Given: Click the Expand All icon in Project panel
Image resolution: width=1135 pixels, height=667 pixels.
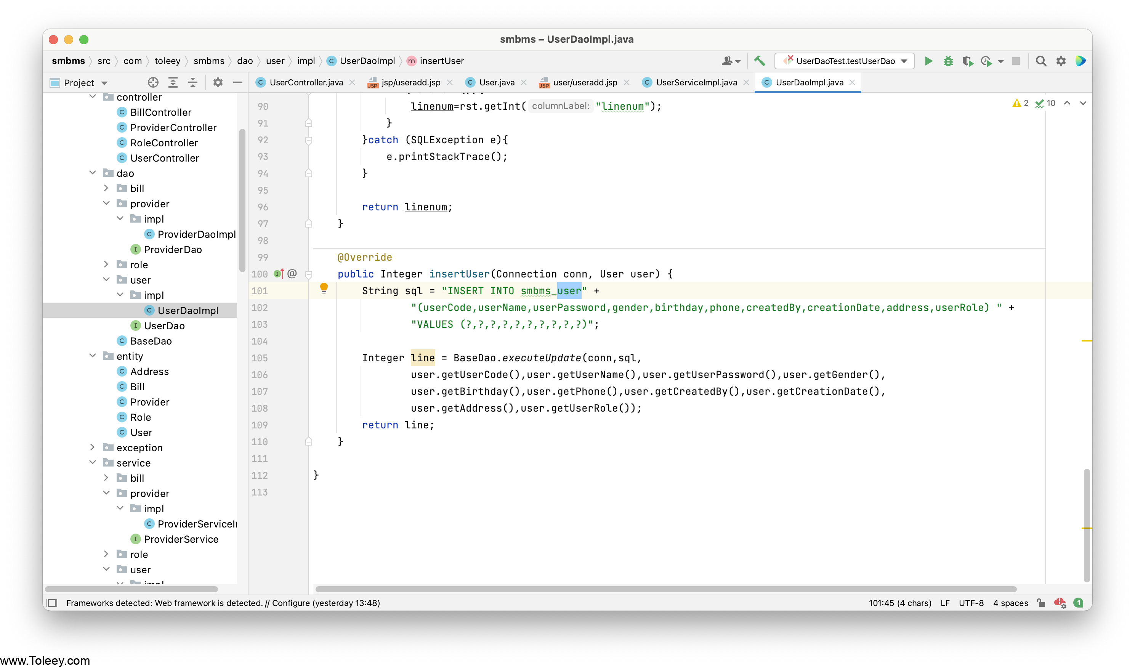Looking at the screenshot, I should tap(173, 82).
